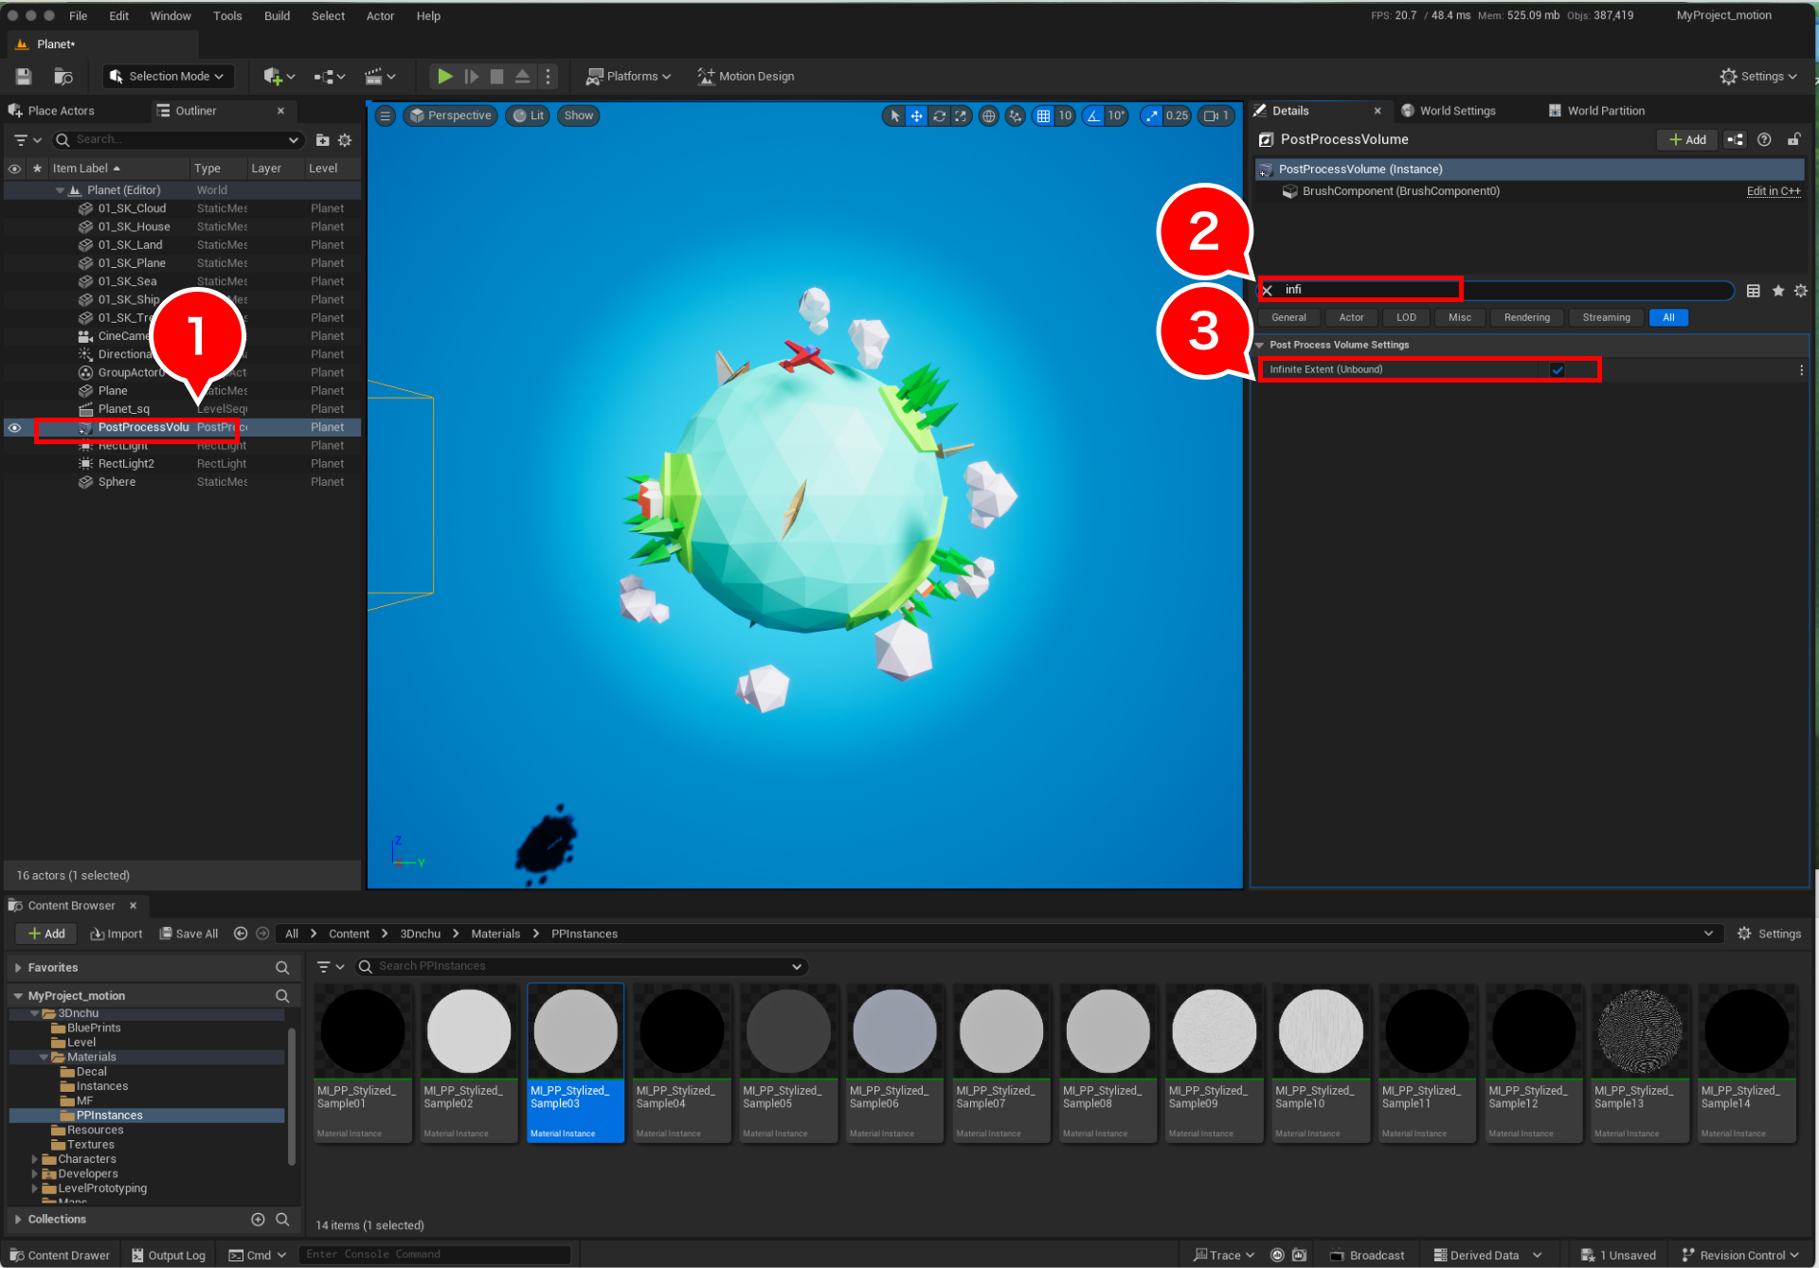The width and height of the screenshot is (1819, 1268).
Task: Toggle grid snapping in the viewport toolbar
Action: point(1045,116)
